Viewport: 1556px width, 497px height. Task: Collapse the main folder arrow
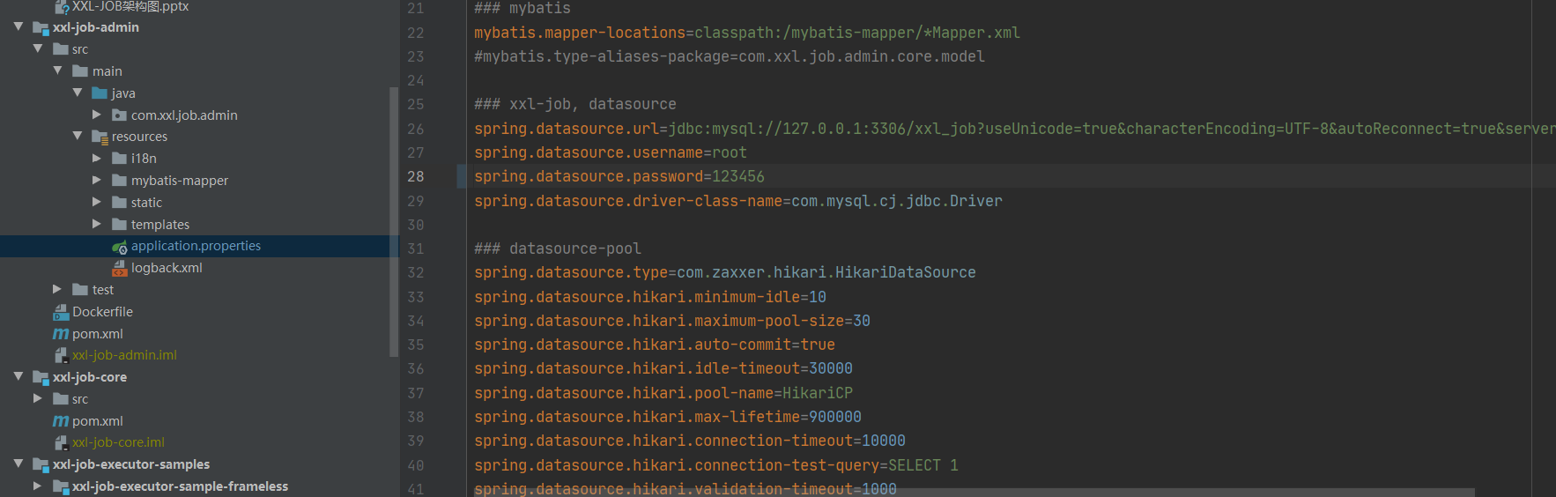pos(57,70)
